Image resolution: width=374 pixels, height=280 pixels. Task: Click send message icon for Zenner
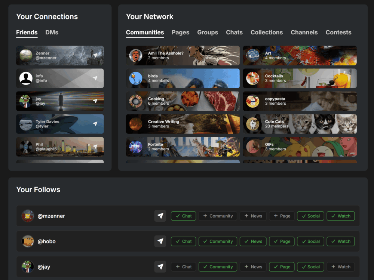(x=95, y=55)
